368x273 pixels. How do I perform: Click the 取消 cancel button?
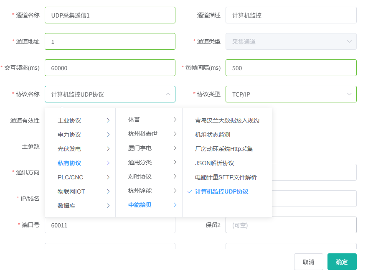tap(308, 262)
